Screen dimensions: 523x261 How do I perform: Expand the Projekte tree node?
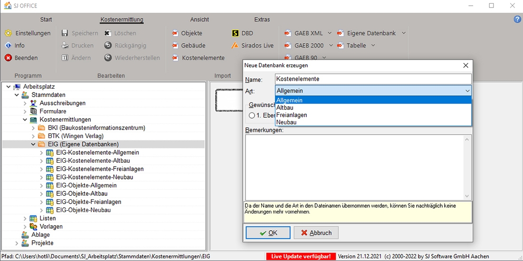(17, 243)
